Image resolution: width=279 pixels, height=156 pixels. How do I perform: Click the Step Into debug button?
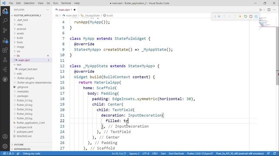pyautogui.click(x=230, y=16)
